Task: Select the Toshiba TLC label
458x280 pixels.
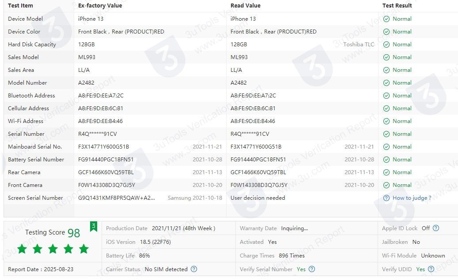Action: click(x=359, y=45)
